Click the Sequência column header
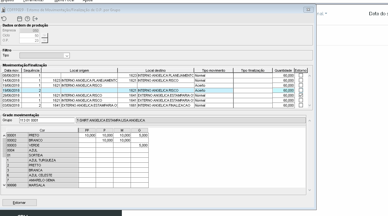The width and height of the screenshot is (388, 216). click(32, 70)
